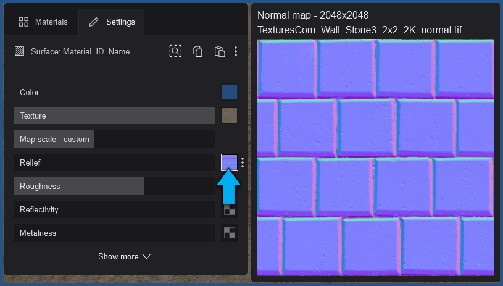Viewport: 503px width, 286px height.
Task: Click the Relief slider bar
Action: pyautogui.click(x=114, y=162)
